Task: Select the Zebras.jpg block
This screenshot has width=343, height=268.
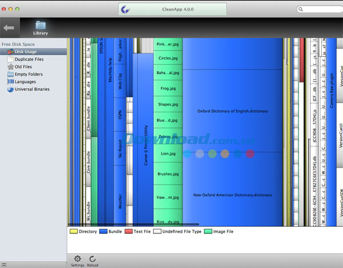Action: (x=168, y=136)
